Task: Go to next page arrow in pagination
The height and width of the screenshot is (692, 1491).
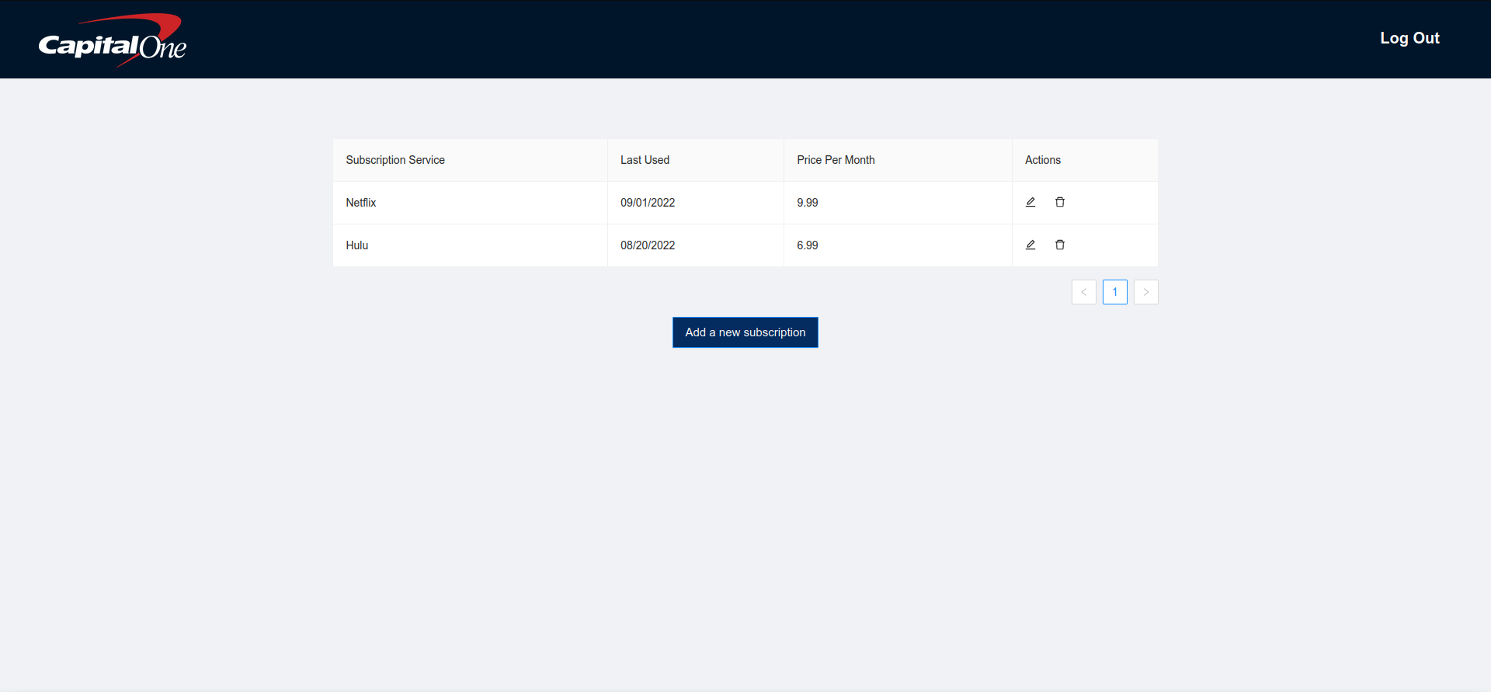Action: 1146,292
